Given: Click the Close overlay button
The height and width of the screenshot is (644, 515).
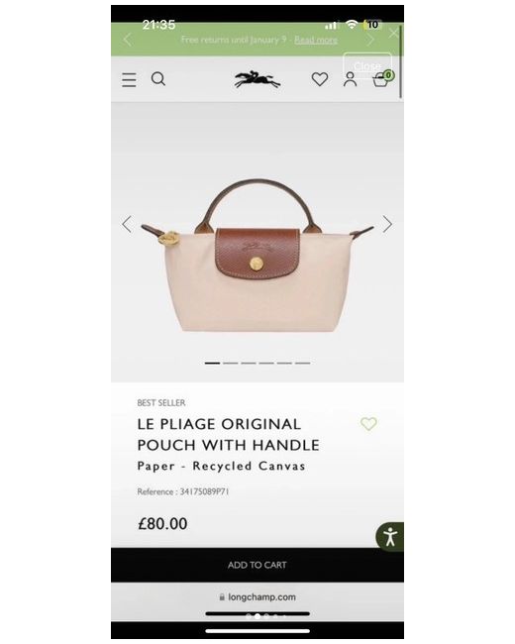Looking at the screenshot, I should pyautogui.click(x=367, y=65).
